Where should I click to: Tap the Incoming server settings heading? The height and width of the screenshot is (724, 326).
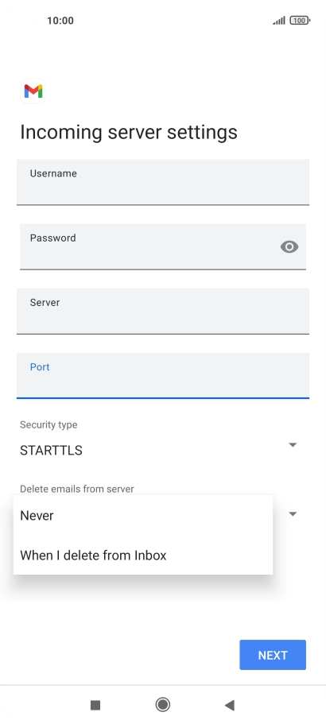tap(129, 132)
